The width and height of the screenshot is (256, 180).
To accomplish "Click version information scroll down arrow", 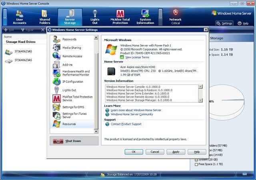I will 200,100.
